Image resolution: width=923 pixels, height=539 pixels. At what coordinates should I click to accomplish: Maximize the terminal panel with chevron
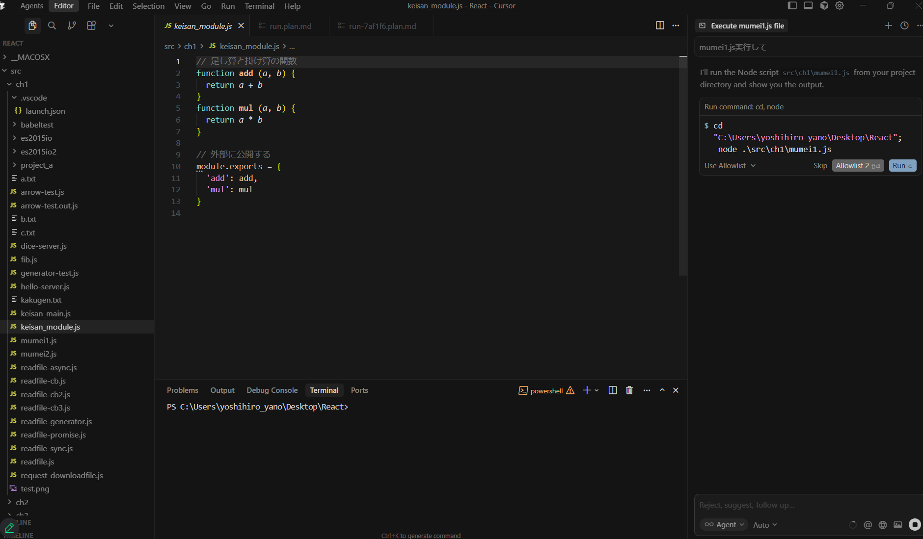(662, 390)
